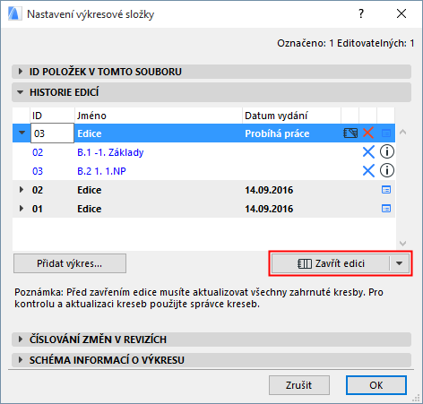Open details icon of edition 02
423x404 pixels.
pyautogui.click(x=386, y=190)
